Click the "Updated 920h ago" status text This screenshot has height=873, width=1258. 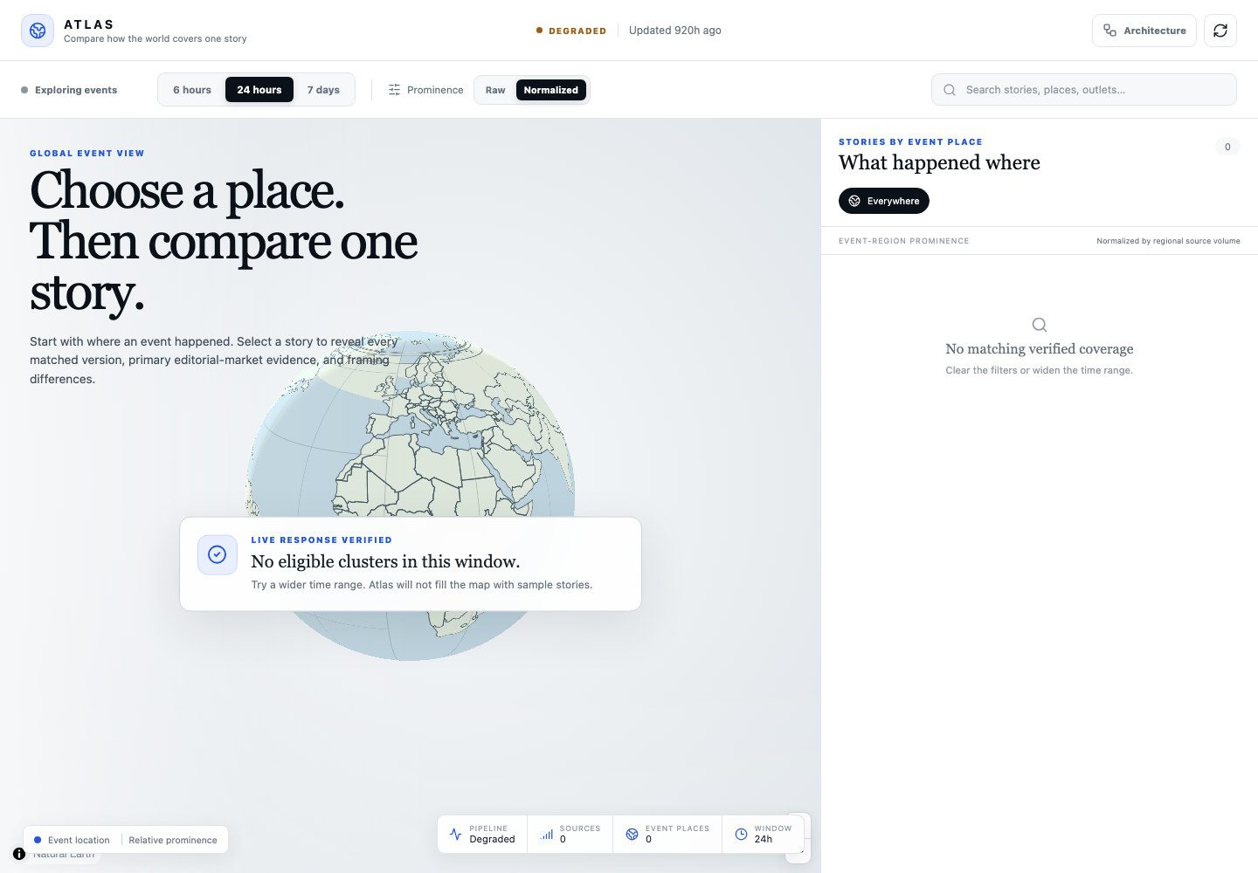click(675, 31)
